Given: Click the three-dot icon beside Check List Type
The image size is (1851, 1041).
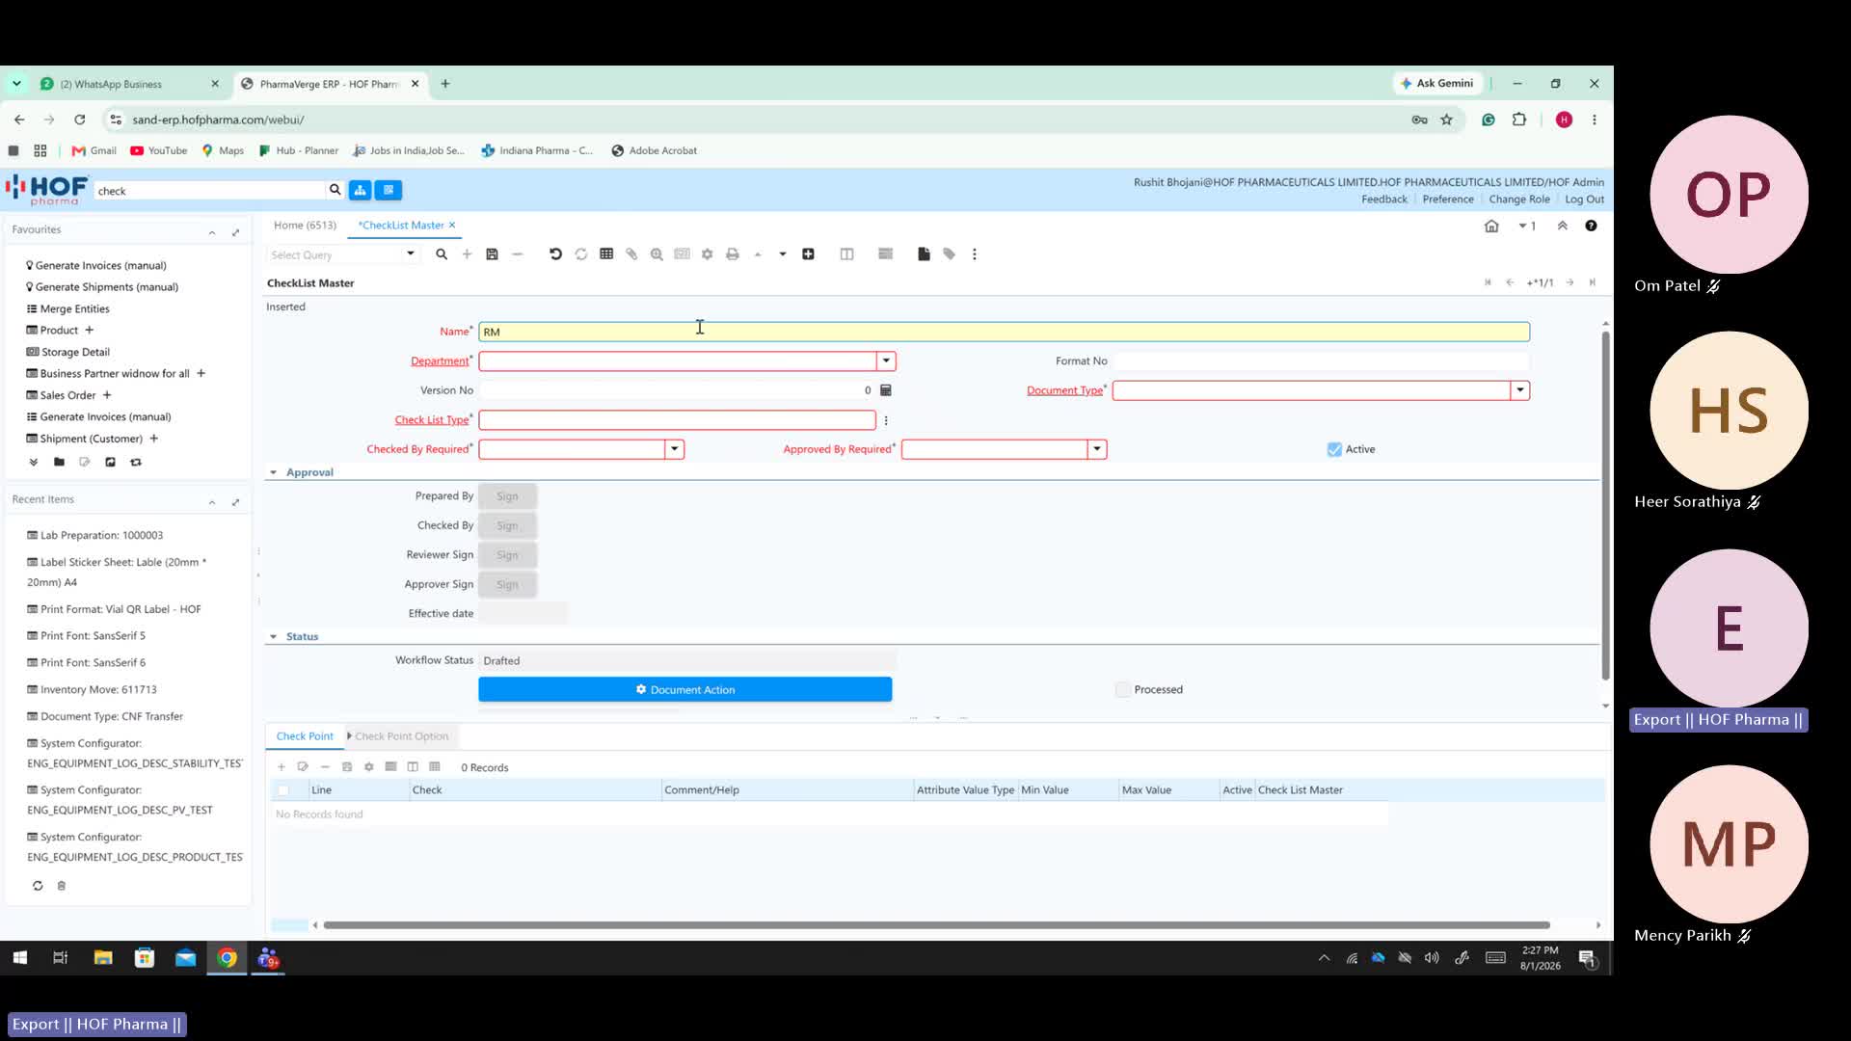Looking at the screenshot, I should [886, 420].
